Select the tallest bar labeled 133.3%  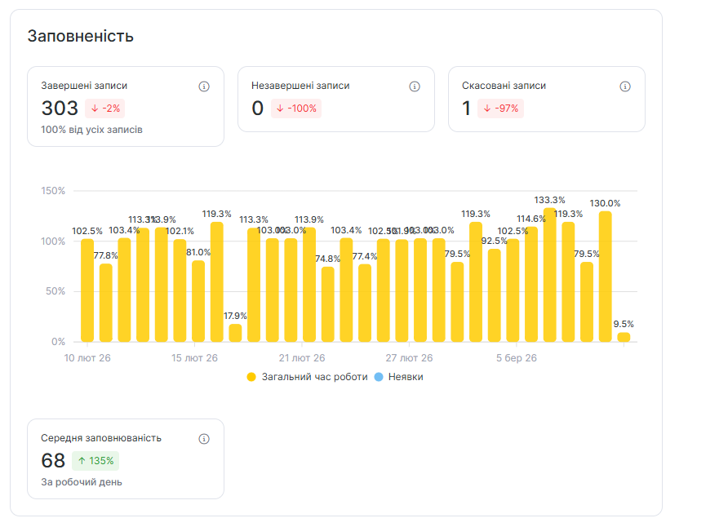coord(550,276)
